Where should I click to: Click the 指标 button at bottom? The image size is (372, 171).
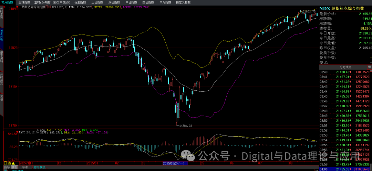click(7, 167)
